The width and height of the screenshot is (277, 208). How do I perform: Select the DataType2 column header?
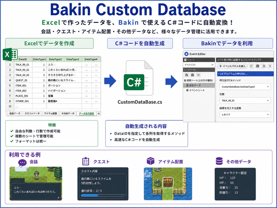[x=55, y=59]
